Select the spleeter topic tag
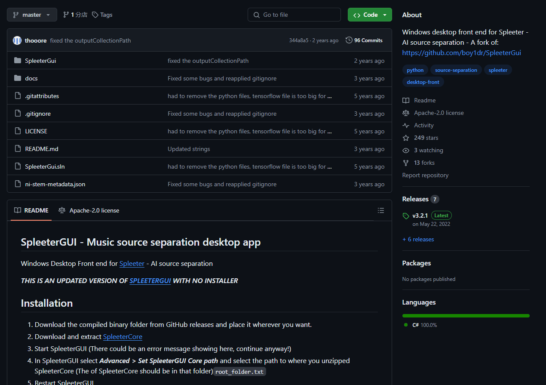This screenshot has height=385, width=546. tap(498, 70)
